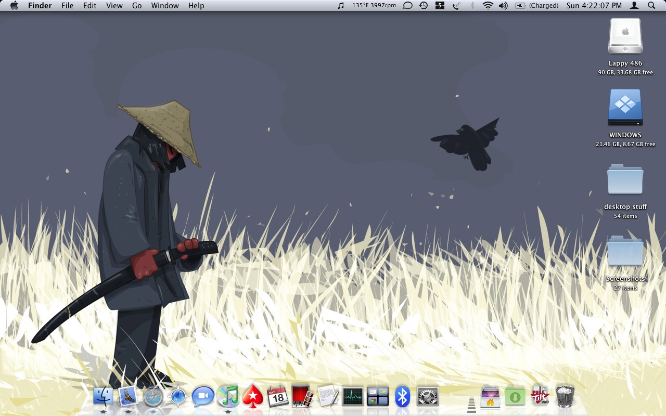Launch Photo Booth from the Dock
Viewport: 666px width, 416px height.
302,397
